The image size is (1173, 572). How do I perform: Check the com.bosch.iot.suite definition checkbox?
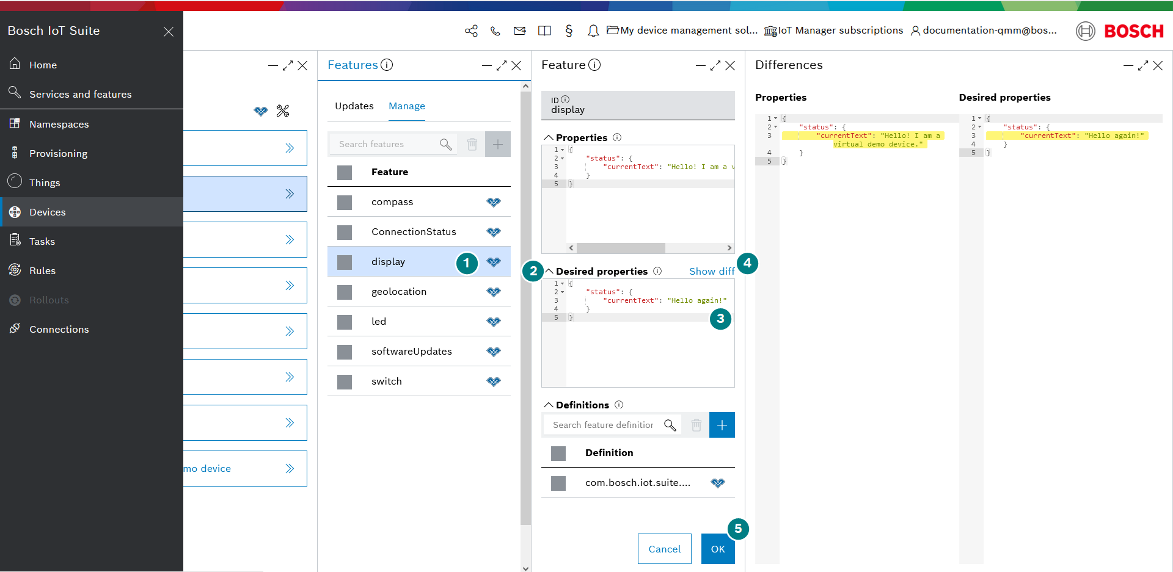[x=558, y=483]
